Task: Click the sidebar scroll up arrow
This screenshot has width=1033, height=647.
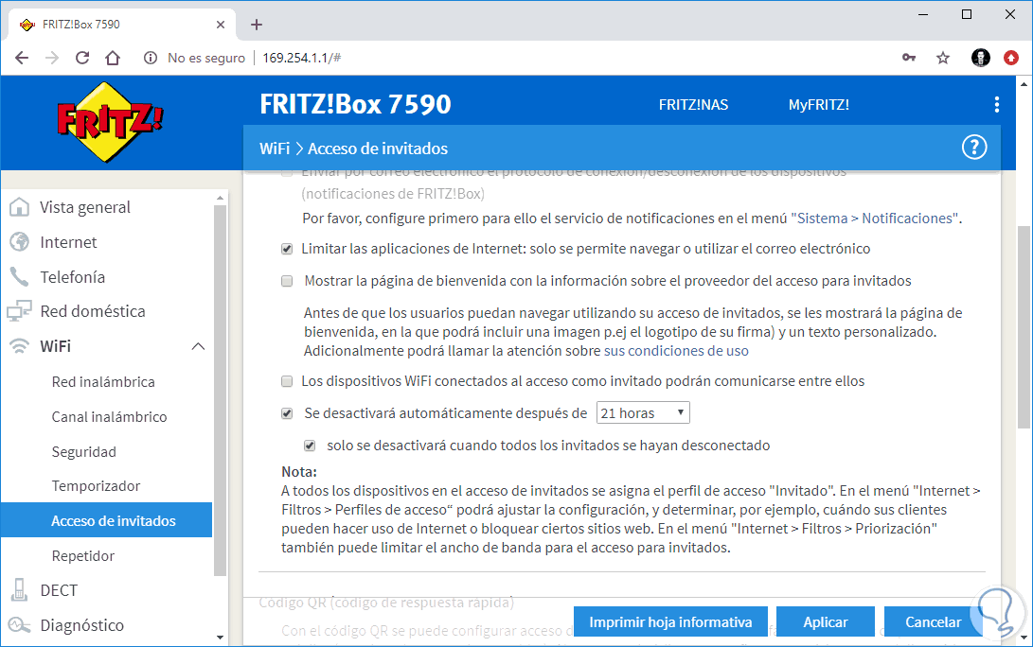Action: pyautogui.click(x=220, y=198)
